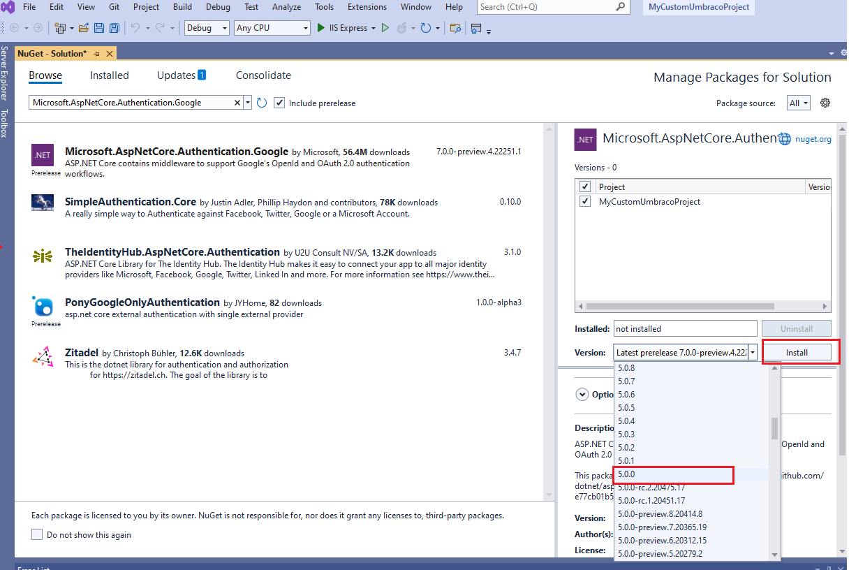Open the toolbar overflow options arrow
849x570 pixels.
(x=489, y=31)
